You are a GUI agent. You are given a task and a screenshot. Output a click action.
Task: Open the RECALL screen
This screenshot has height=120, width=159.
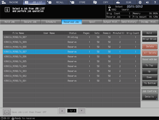coord(57,2)
